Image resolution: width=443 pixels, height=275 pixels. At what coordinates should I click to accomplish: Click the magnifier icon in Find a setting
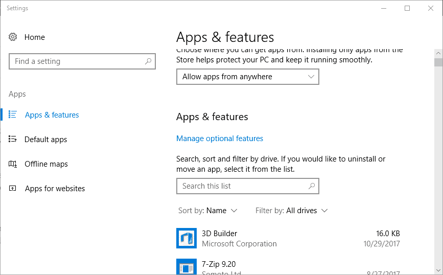pos(148,61)
